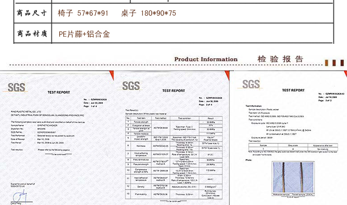Viewport: 347px width, 205px height.
Task: Click TEST REPORT title on the right report
Action: (293, 90)
